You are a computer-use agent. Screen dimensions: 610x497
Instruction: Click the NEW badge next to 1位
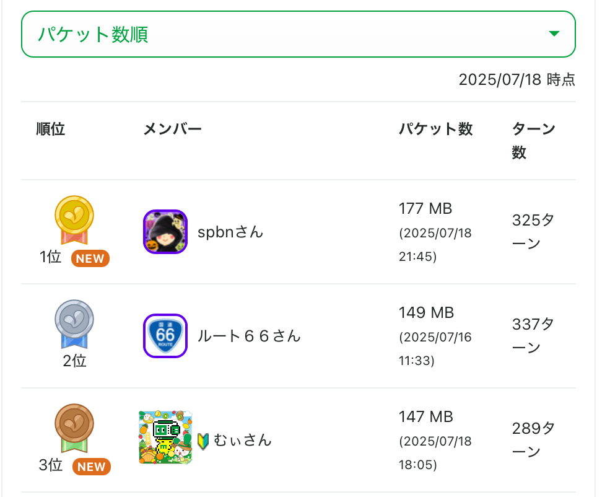pyautogui.click(x=90, y=258)
